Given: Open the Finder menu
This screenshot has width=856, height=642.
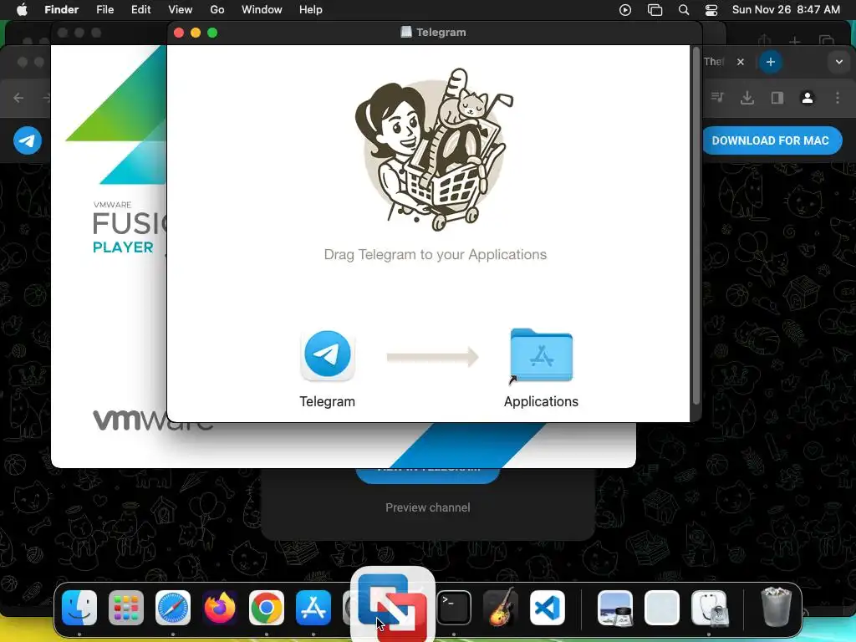Looking at the screenshot, I should [x=62, y=10].
